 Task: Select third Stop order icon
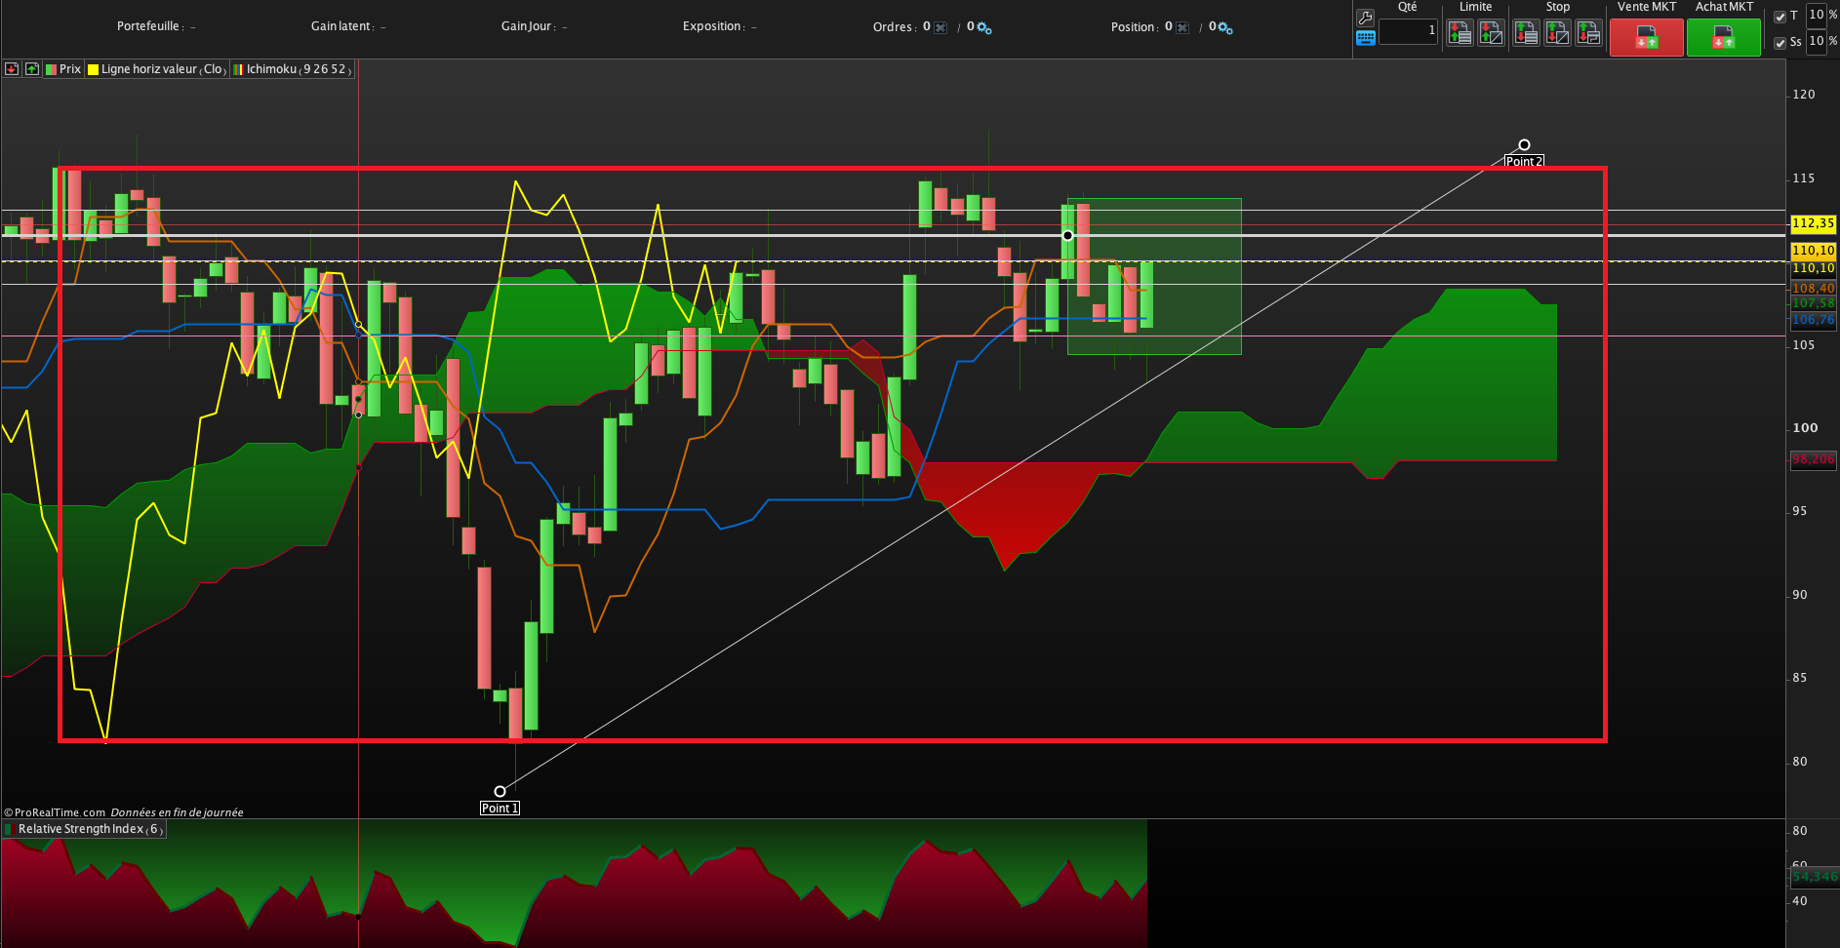click(1588, 33)
